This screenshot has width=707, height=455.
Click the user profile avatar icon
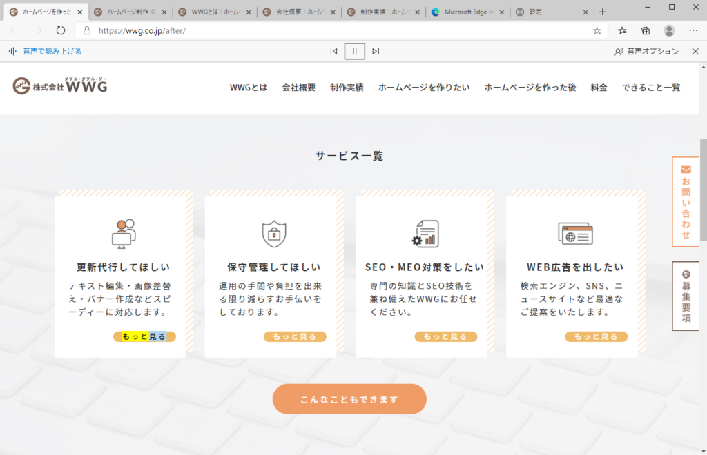coord(669,30)
